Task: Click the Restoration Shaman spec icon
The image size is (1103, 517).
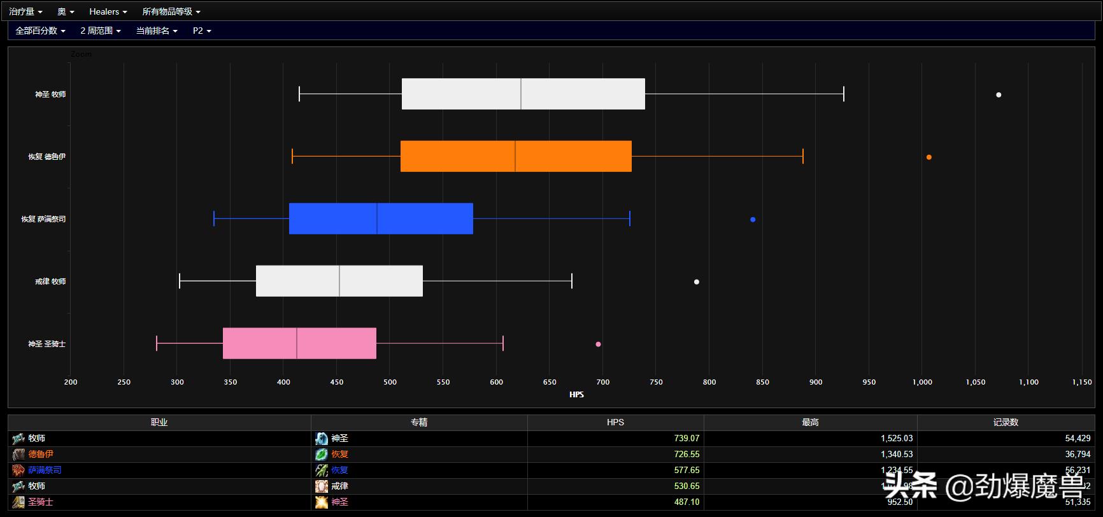Action: coord(322,471)
